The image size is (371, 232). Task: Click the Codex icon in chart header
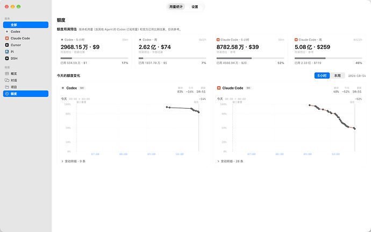click(63, 88)
